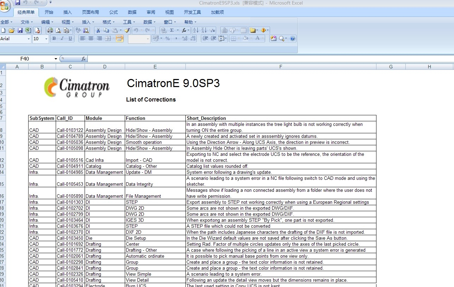Click the format painter brush icon
This screenshot has height=287, width=454.
point(127,31)
